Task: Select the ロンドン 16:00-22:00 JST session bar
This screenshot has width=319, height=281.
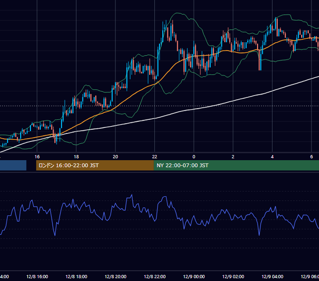Action: click(x=95, y=165)
